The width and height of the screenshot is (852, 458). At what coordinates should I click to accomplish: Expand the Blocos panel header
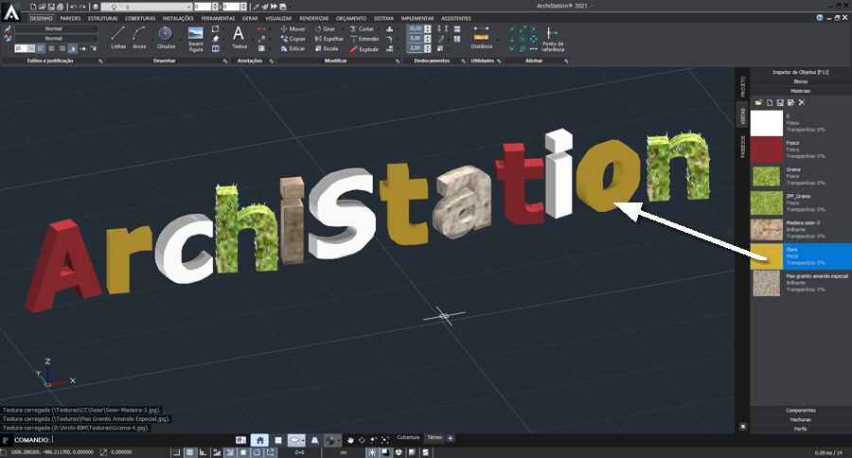[800, 81]
